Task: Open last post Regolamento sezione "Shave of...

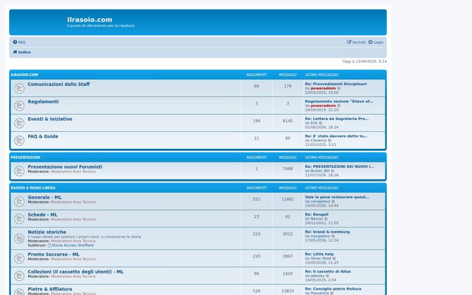Action: click(x=339, y=102)
